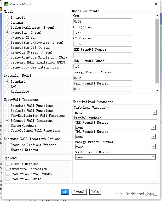Click Wall Prandtl Number constant field
This screenshot has width=162, height=201.
103,89
